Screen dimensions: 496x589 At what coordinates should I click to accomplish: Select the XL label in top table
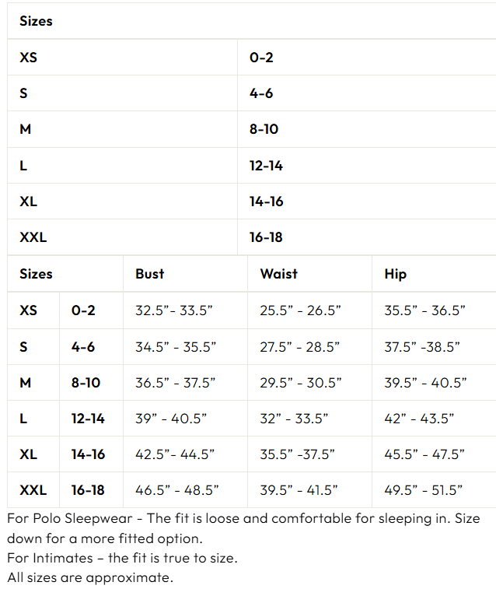(x=29, y=202)
